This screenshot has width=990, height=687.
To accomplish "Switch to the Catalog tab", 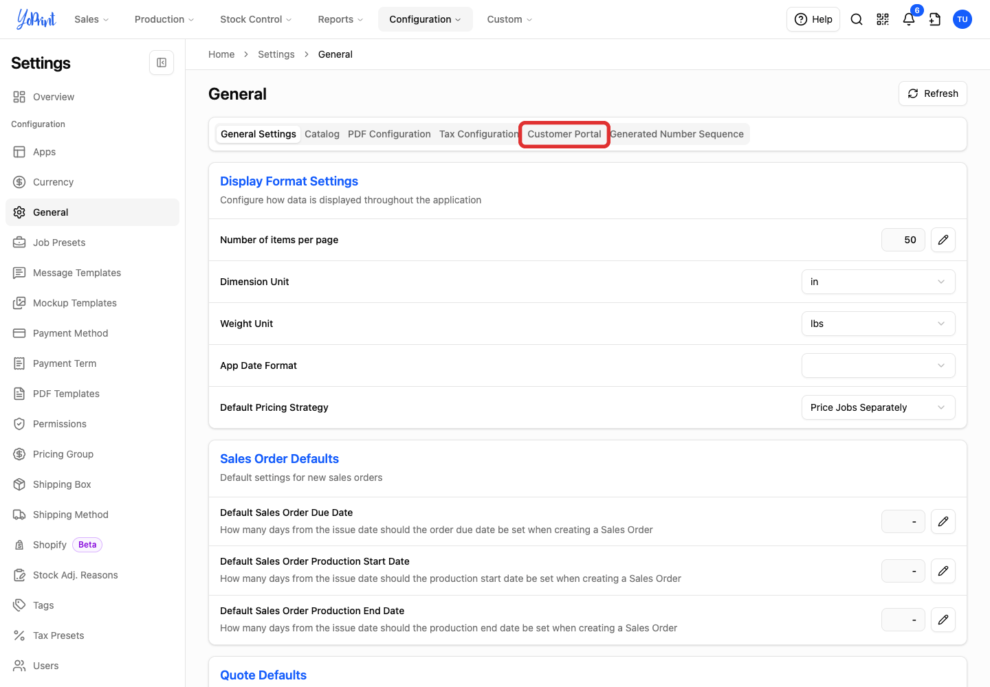I will 322,134.
